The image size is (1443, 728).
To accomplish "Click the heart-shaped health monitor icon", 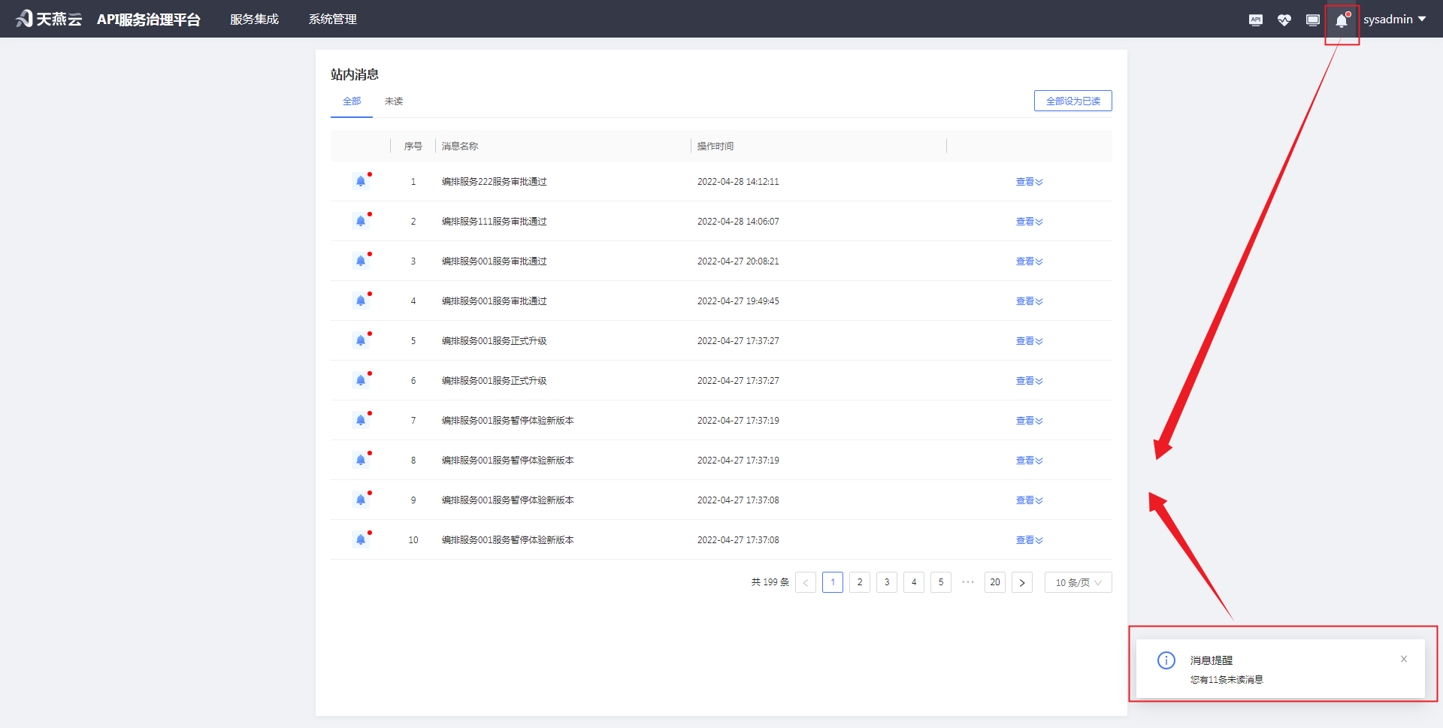I will 1284,20.
